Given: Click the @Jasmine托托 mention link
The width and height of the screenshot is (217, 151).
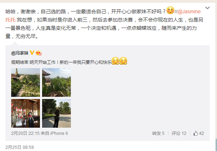Looking at the screenshot, I should tap(189, 11).
